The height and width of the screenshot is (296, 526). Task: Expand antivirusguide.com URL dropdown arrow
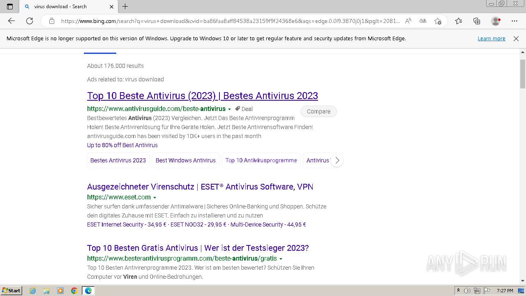(x=229, y=109)
